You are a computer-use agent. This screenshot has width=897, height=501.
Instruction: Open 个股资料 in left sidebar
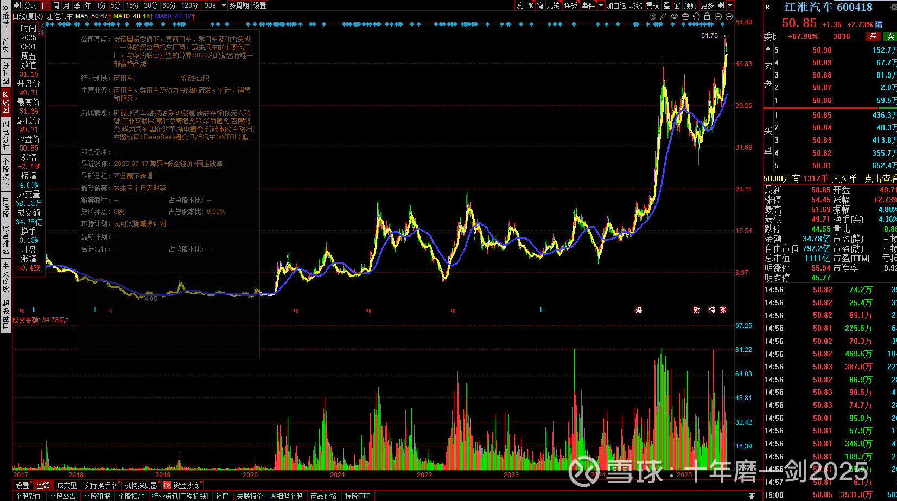pos(5,173)
